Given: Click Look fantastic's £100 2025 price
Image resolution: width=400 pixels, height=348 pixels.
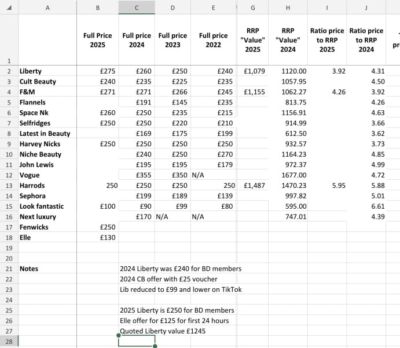Looking at the screenshot, I should pos(98,206).
